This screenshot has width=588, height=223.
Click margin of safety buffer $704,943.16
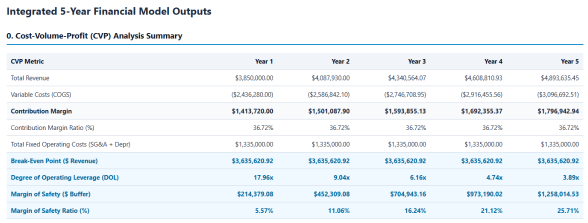pos(408,194)
